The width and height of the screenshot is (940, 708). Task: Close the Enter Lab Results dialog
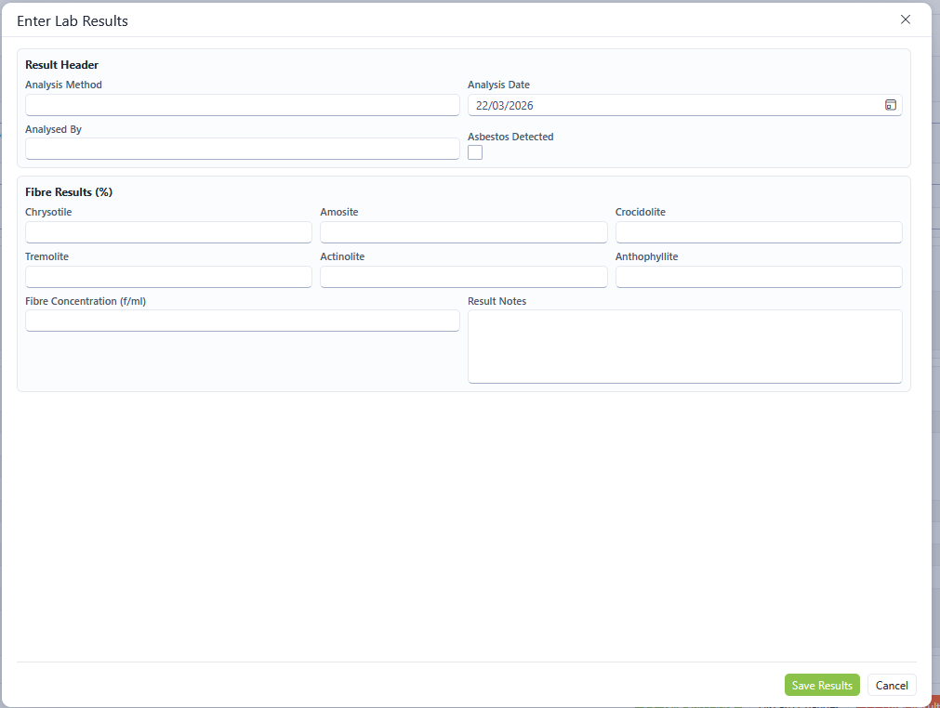[x=905, y=20]
